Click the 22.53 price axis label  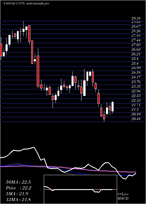[x=136, y=96]
